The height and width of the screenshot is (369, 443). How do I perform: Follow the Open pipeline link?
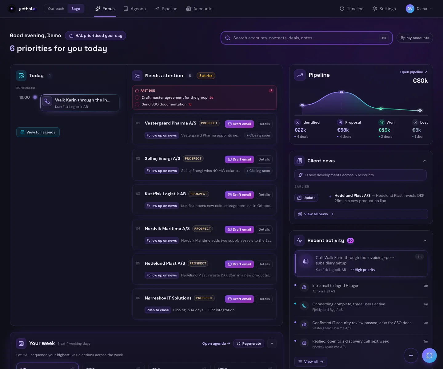click(414, 72)
